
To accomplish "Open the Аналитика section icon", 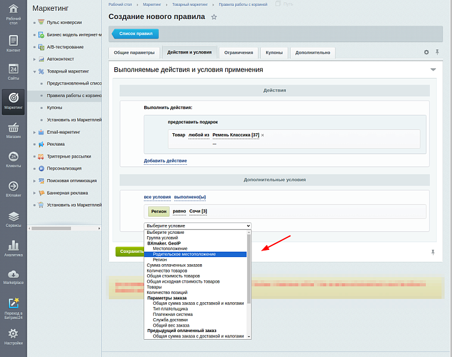I will pyautogui.click(x=13, y=248).
